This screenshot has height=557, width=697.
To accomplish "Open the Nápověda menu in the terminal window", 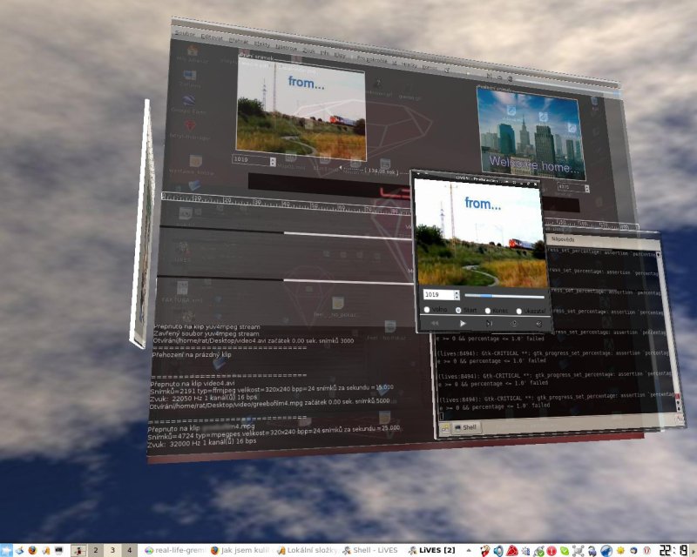I will pos(563,239).
